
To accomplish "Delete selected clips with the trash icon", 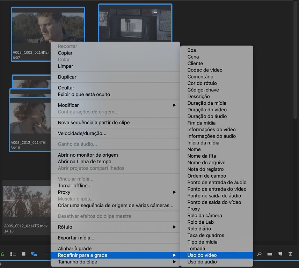I will tap(290, 254).
